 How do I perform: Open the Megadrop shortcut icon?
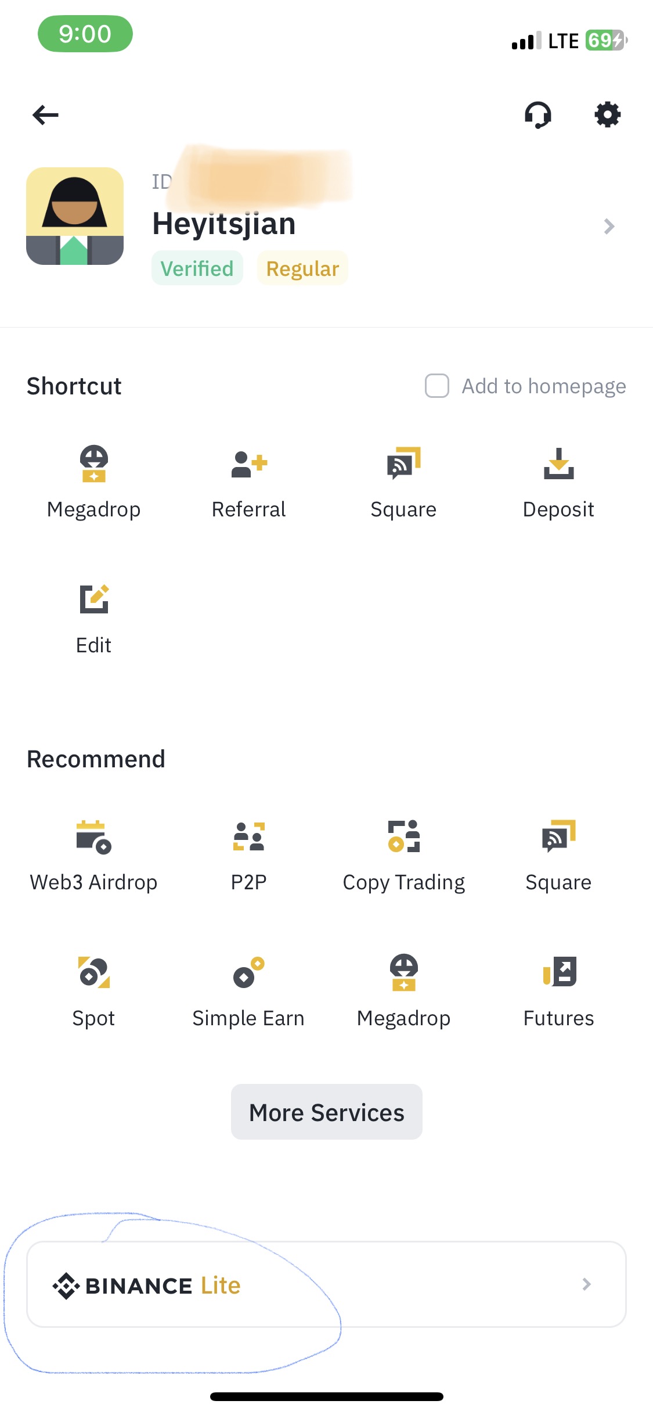93,464
